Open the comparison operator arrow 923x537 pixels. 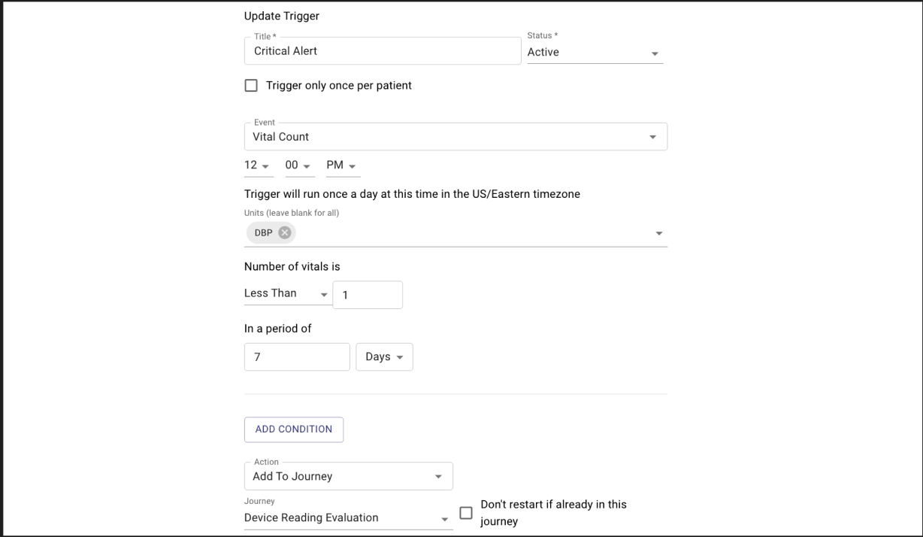(324, 293)
